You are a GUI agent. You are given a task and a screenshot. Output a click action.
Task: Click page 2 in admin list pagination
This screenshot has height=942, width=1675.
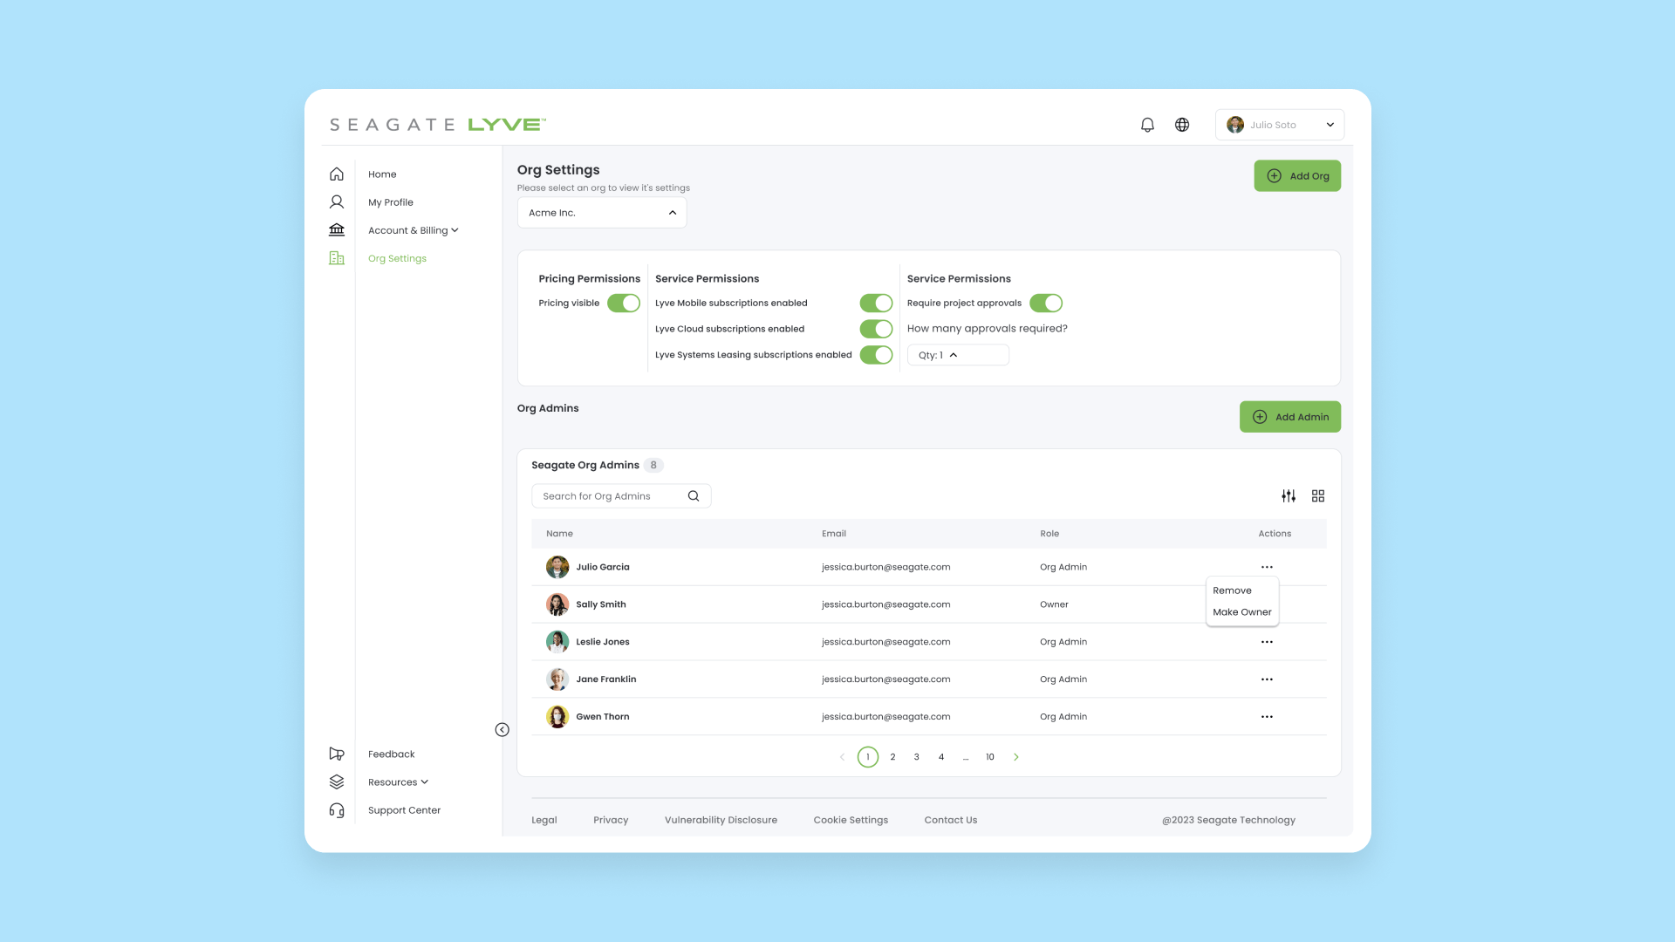tap(892, 757)
